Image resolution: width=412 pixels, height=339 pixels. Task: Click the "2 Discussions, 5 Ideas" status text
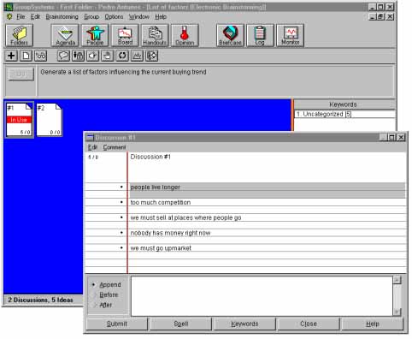point(40,300)
